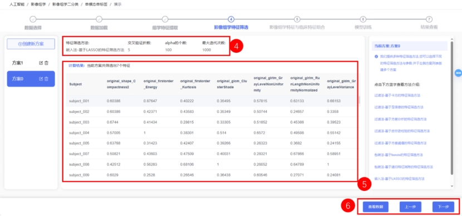Click the step 5 circle icon

coord(297,19)
